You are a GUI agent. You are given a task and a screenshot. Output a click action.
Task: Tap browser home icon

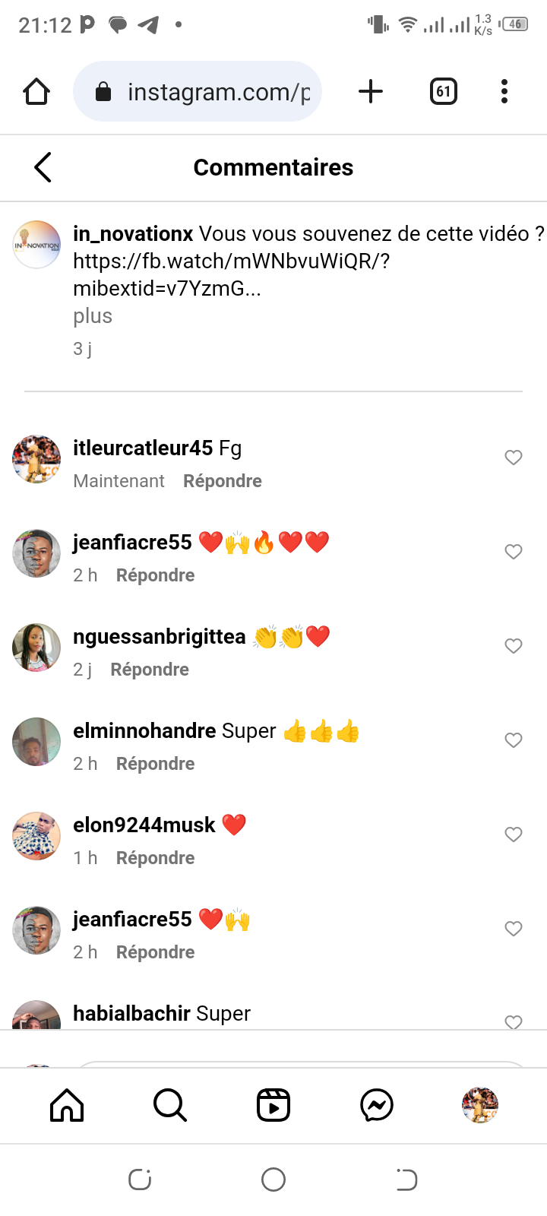click(x=36, y=92)
